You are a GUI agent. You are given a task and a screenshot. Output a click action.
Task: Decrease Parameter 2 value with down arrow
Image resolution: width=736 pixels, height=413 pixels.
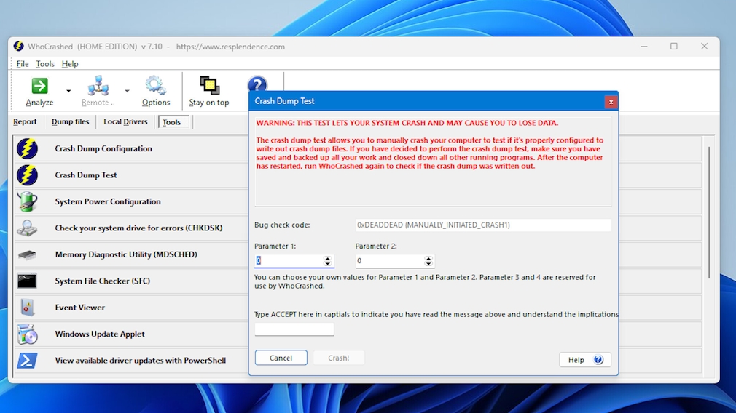[x=428, y=263]
